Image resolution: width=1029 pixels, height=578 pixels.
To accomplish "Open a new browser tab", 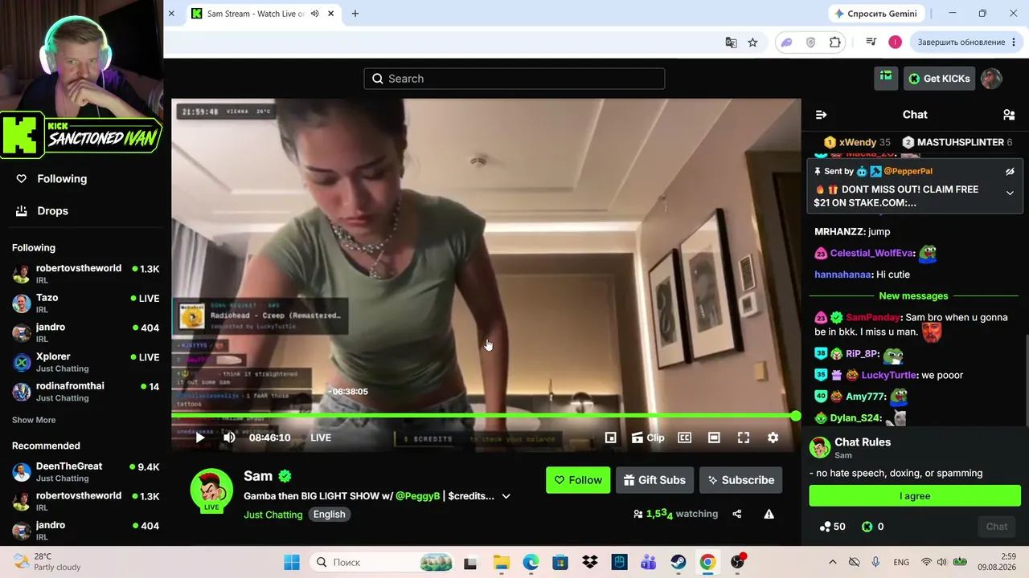I will coord(355,14).
